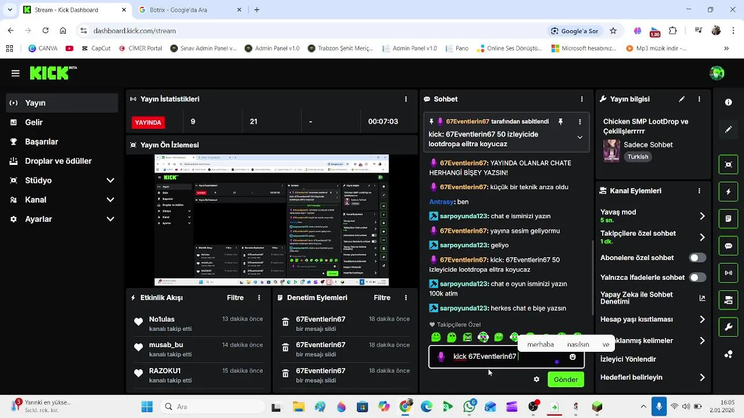The image size is (744, 418).
Task: Open Hesap yaşı kısıtlaması options arrow
Action: [x=702, y=319]
